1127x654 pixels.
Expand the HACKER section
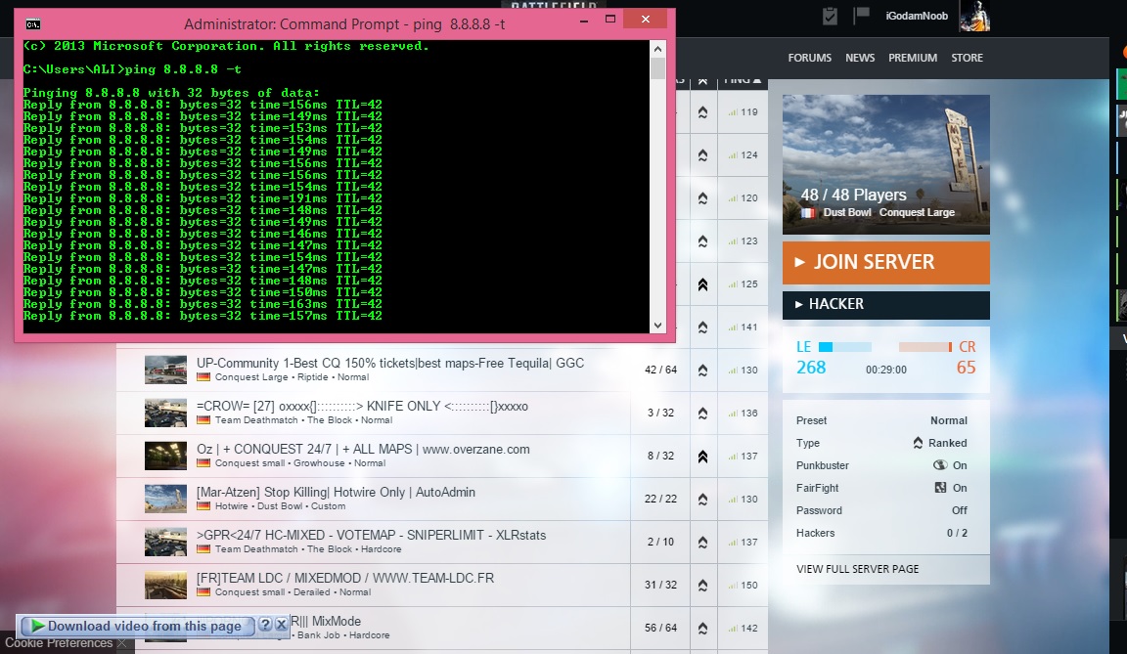(885, 305)
